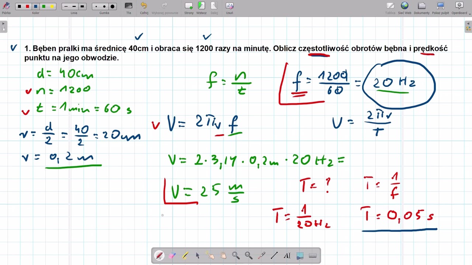Select the thickest line width
The image size is (472, 265).
[82, 7]
